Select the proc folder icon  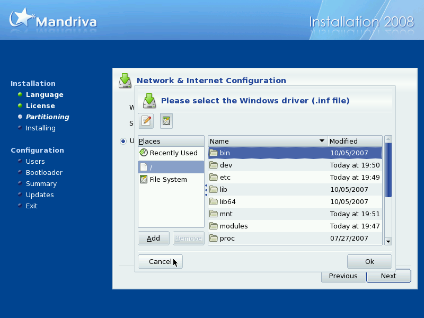pos(214,238)
